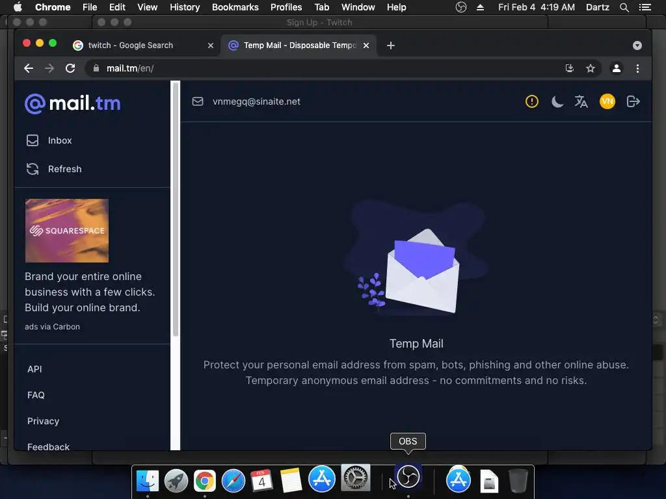Click the logout icon
Image resolution: width=666 pixels, height=499 pixels.
[633, 101]
